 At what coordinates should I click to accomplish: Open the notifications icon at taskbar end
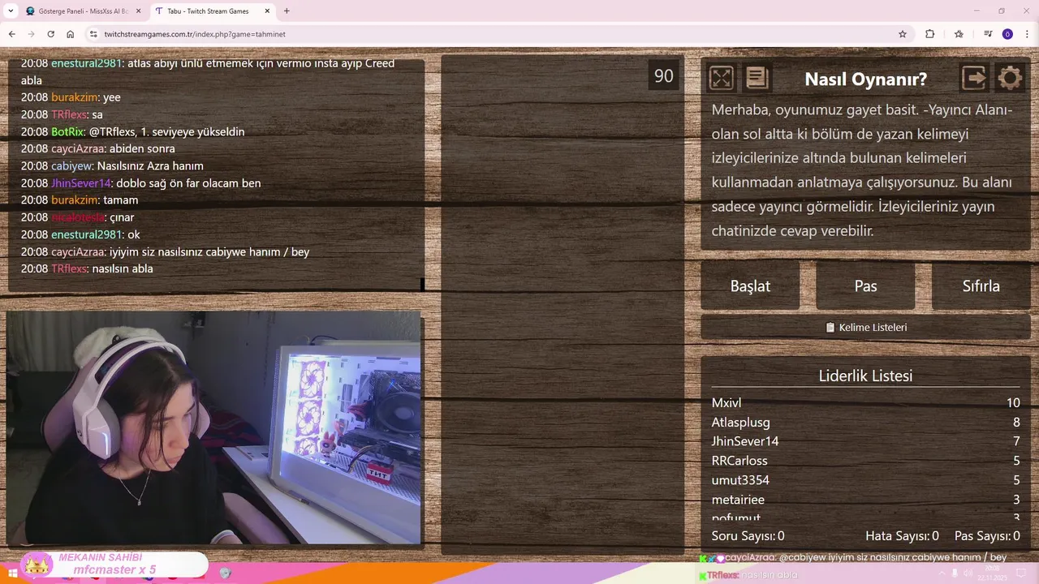coord(1023,573)
